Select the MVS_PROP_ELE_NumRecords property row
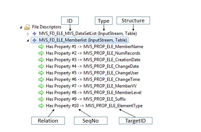The height and width of the screenshot is (132, 201). [x=93, y=53]
